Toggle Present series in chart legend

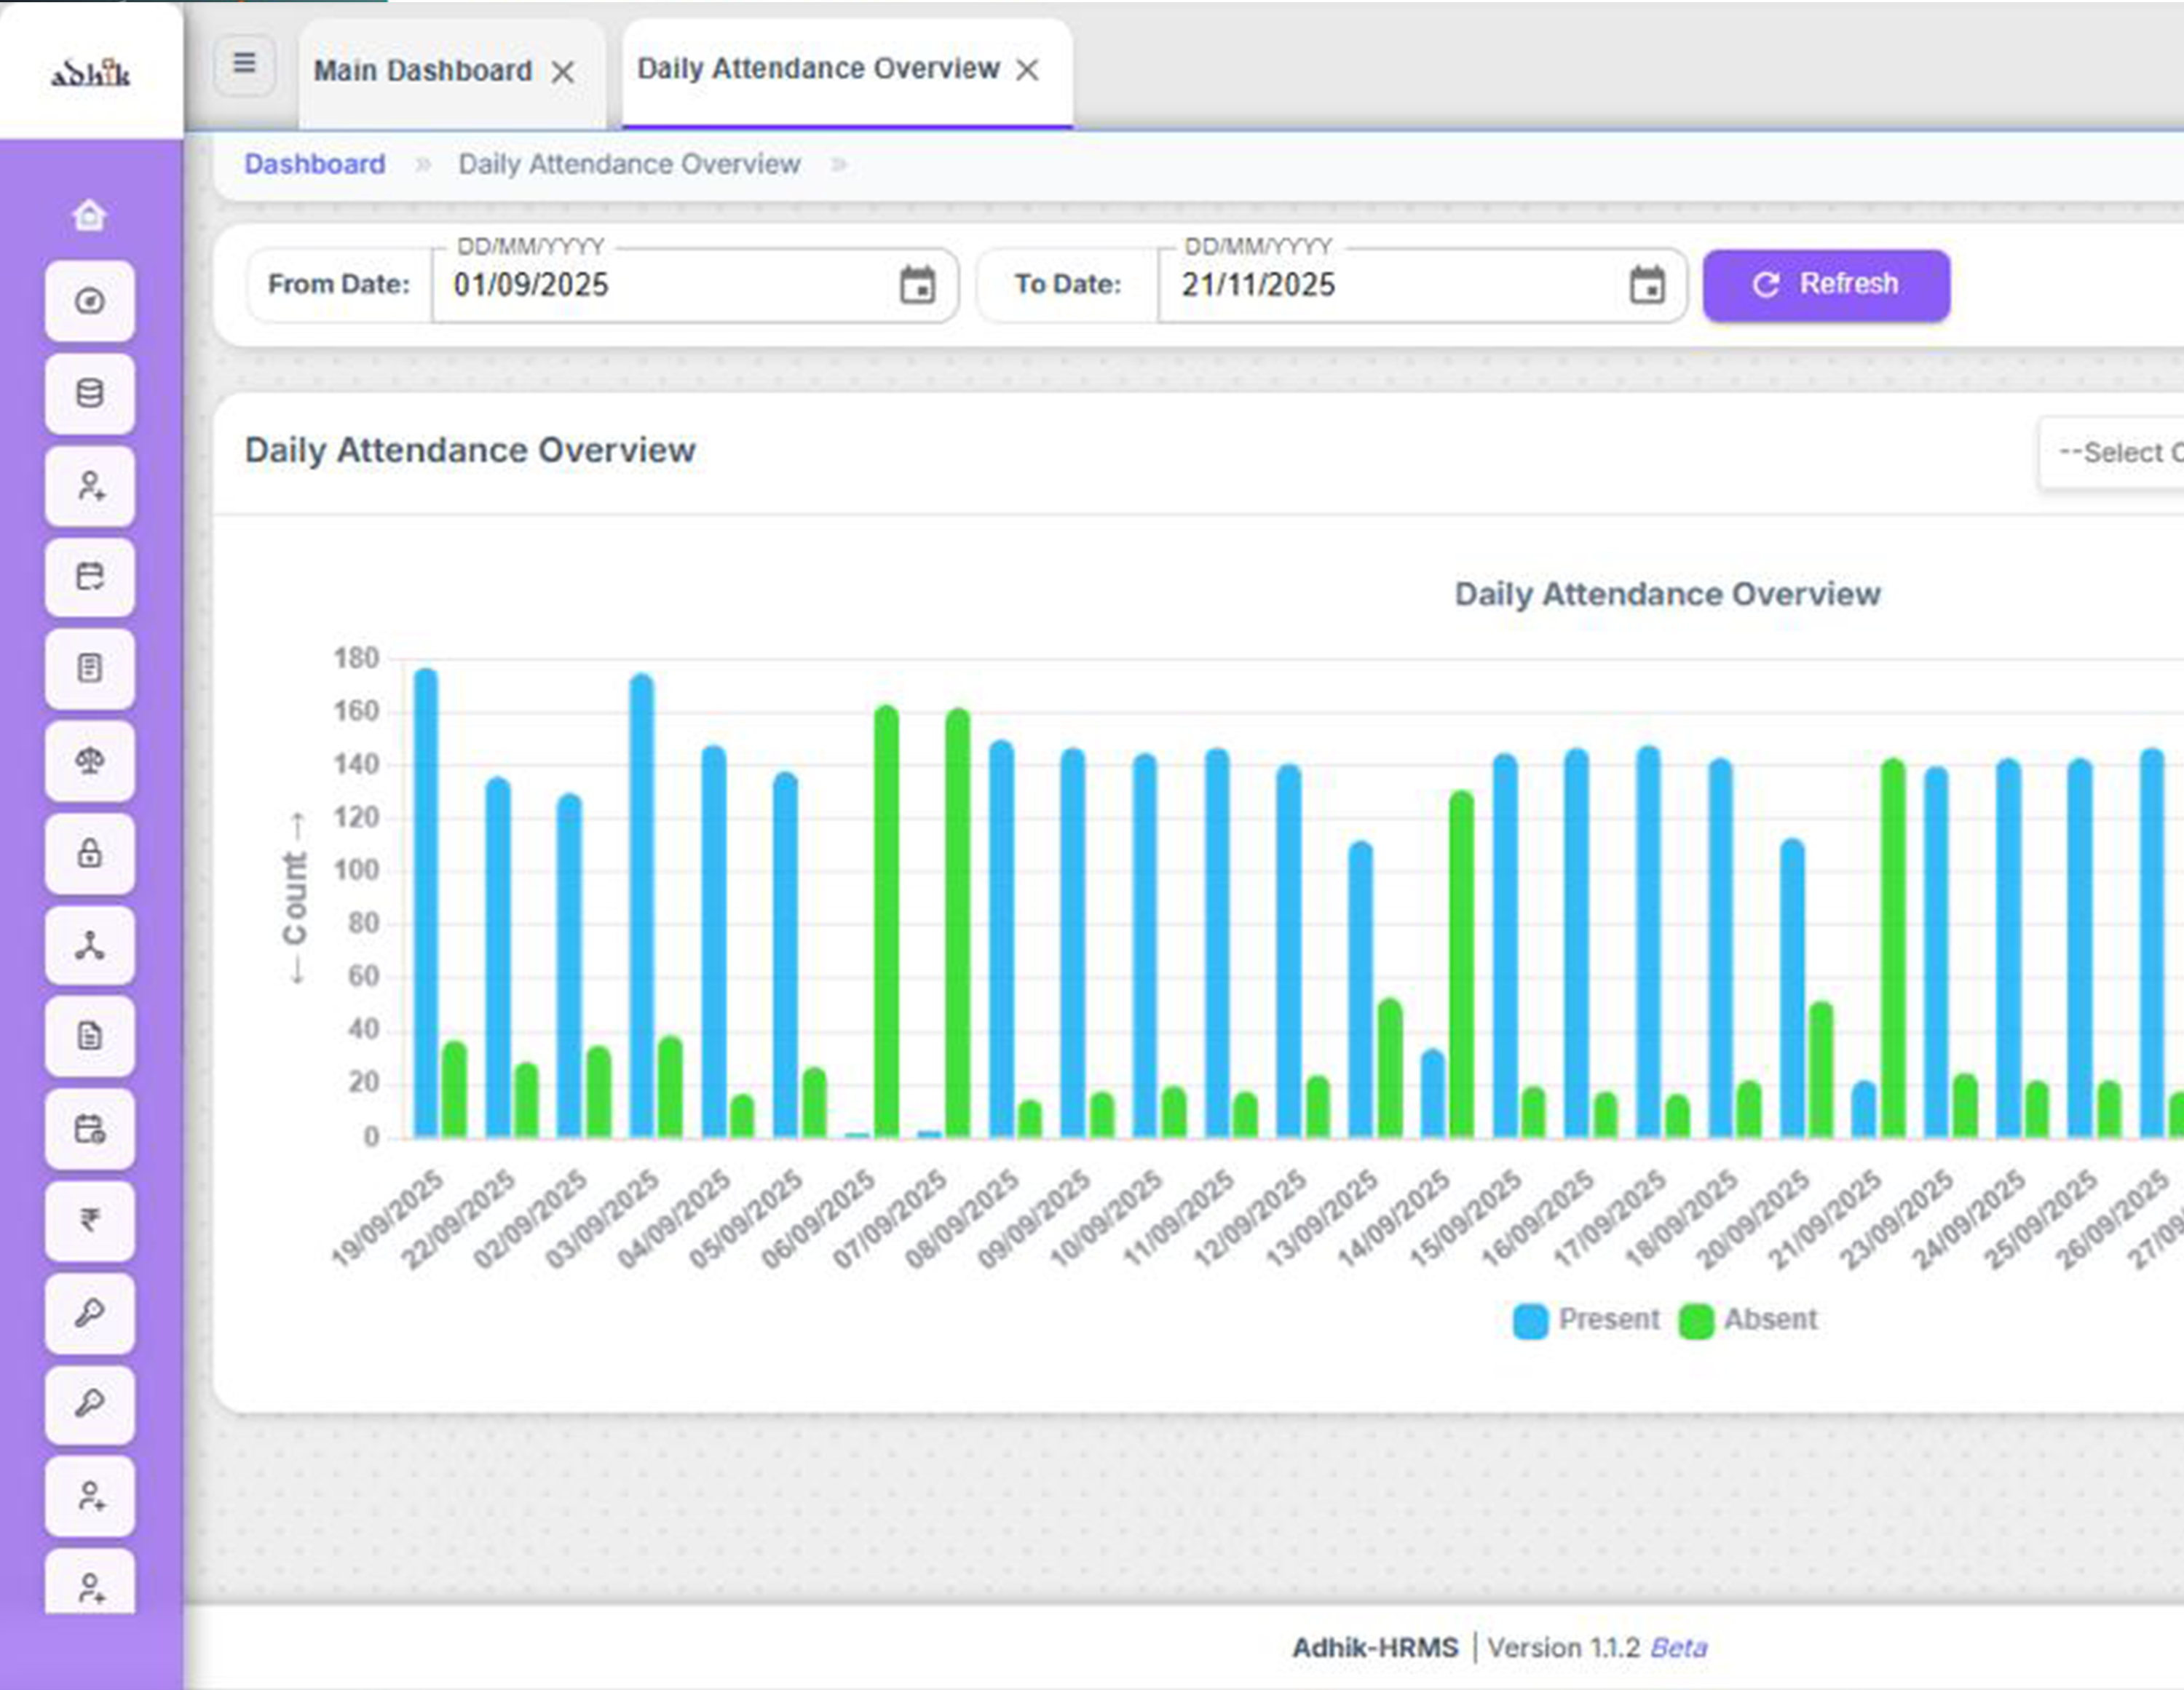coord(1586,1320)
